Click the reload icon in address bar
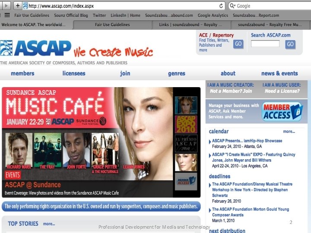311x233 pixels. tap(221, 6)
